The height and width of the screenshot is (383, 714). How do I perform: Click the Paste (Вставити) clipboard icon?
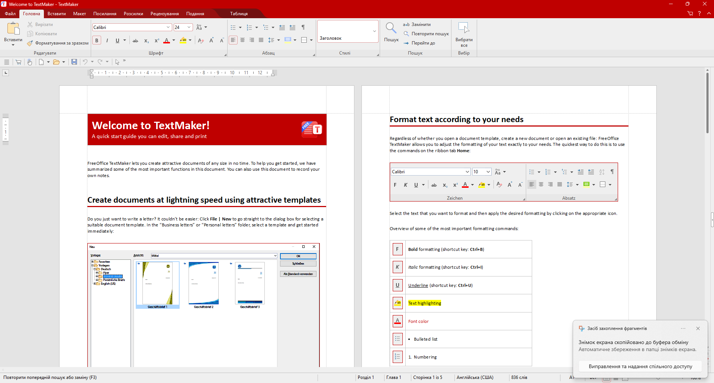click(x=13, y=28)
